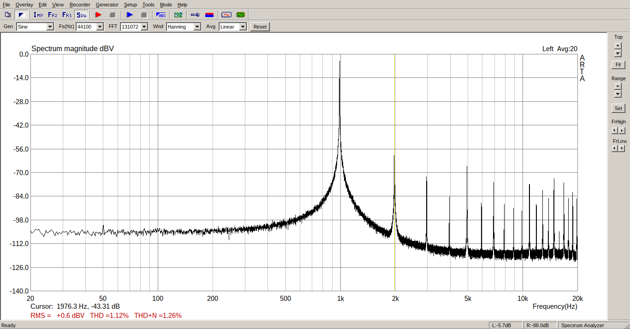Switch to Imp impulse response mode
The height and width of the screenshot is (329, 630).
(38, 15)
